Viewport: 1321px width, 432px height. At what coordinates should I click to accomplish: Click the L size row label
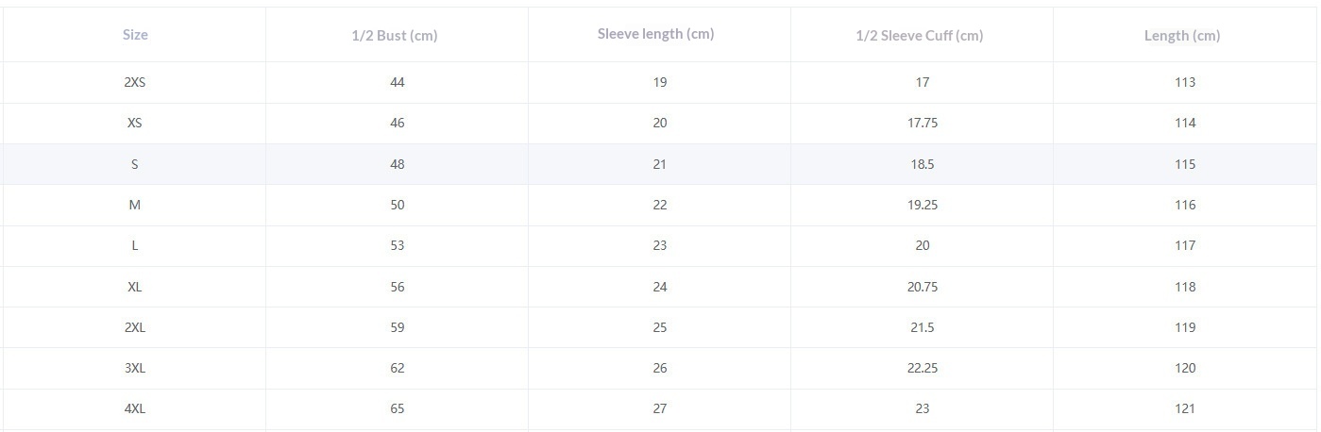135,245
